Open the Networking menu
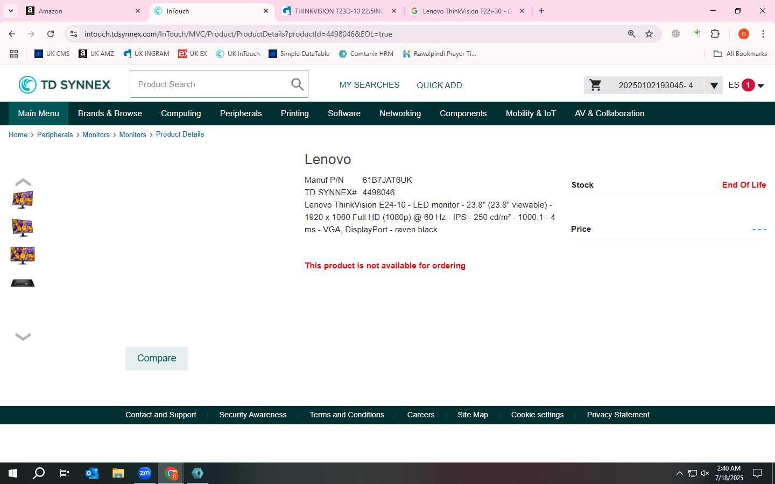 400,113
